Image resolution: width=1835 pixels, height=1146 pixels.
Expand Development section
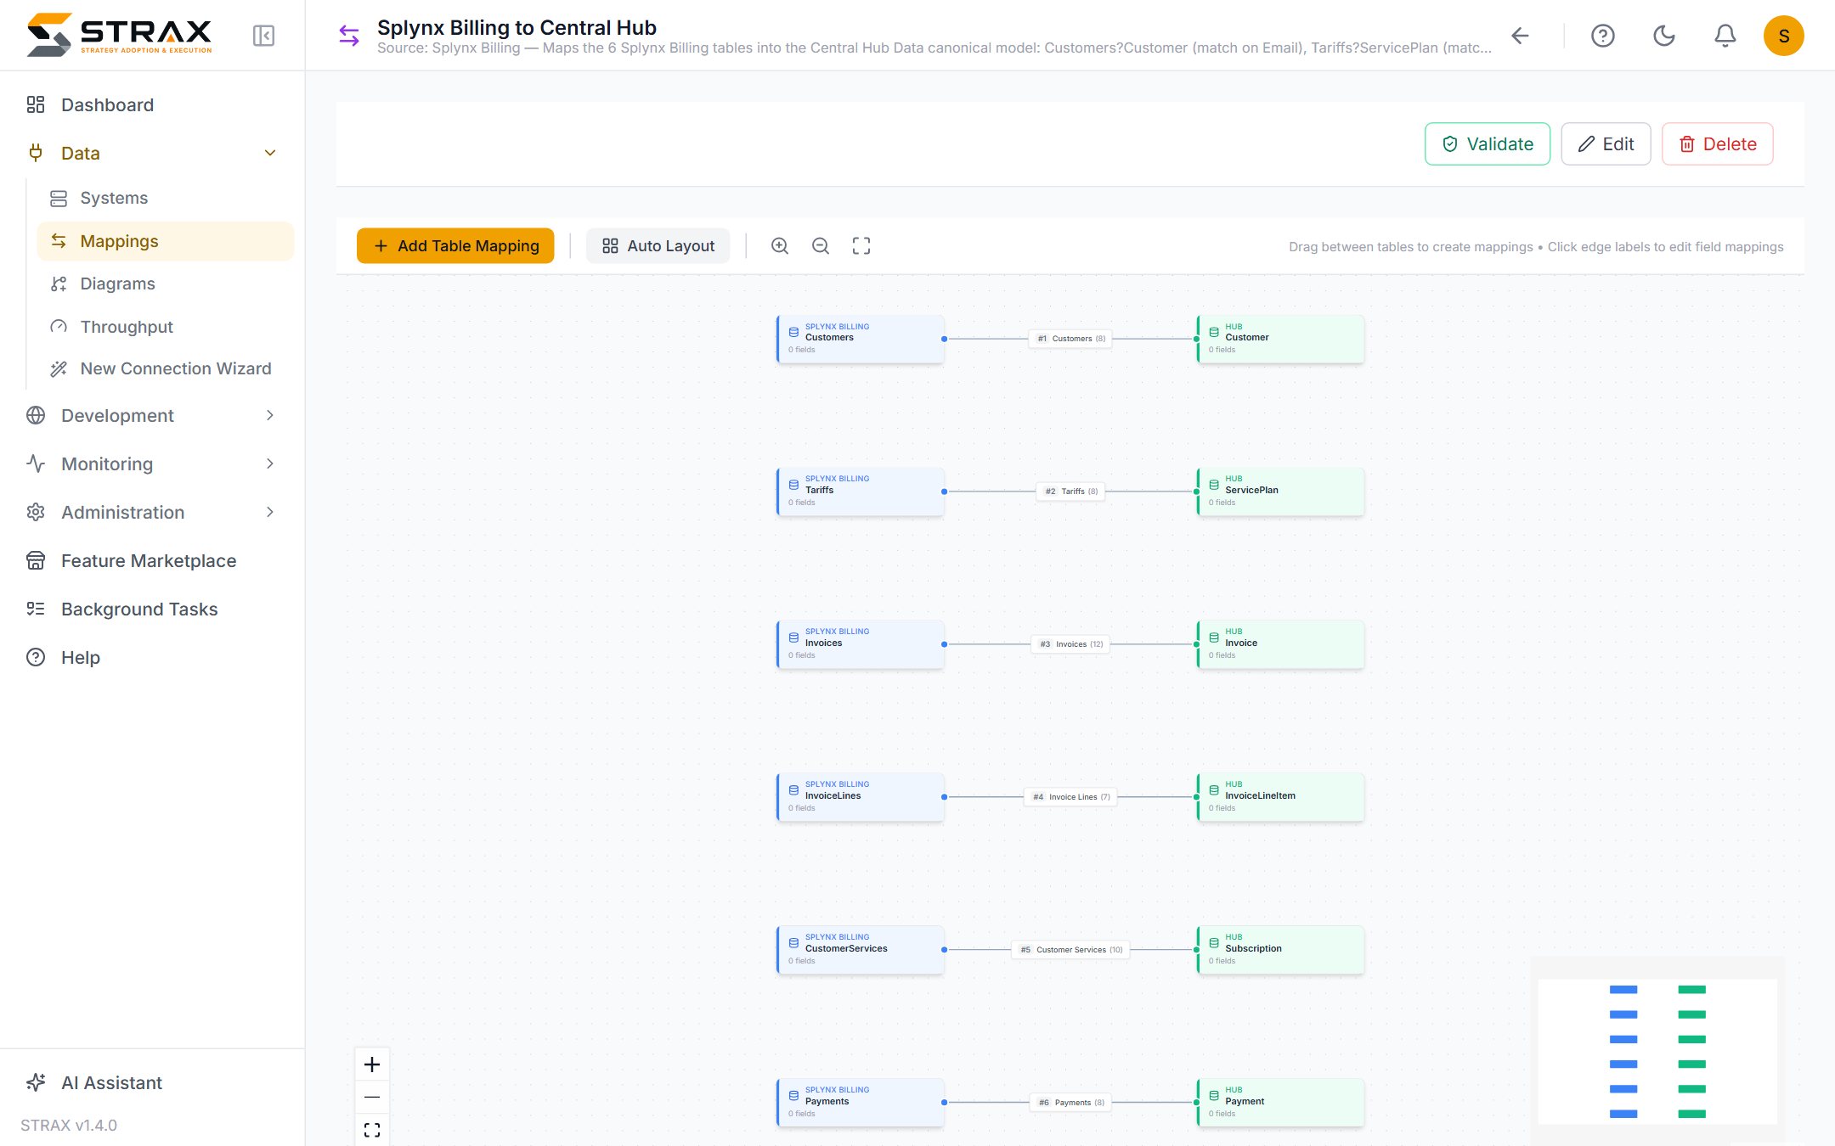[x=153, y=415]
